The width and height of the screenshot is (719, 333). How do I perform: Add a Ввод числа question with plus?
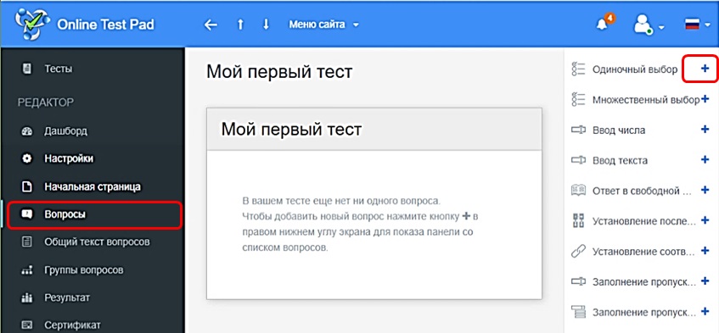[x=705, y=130]
